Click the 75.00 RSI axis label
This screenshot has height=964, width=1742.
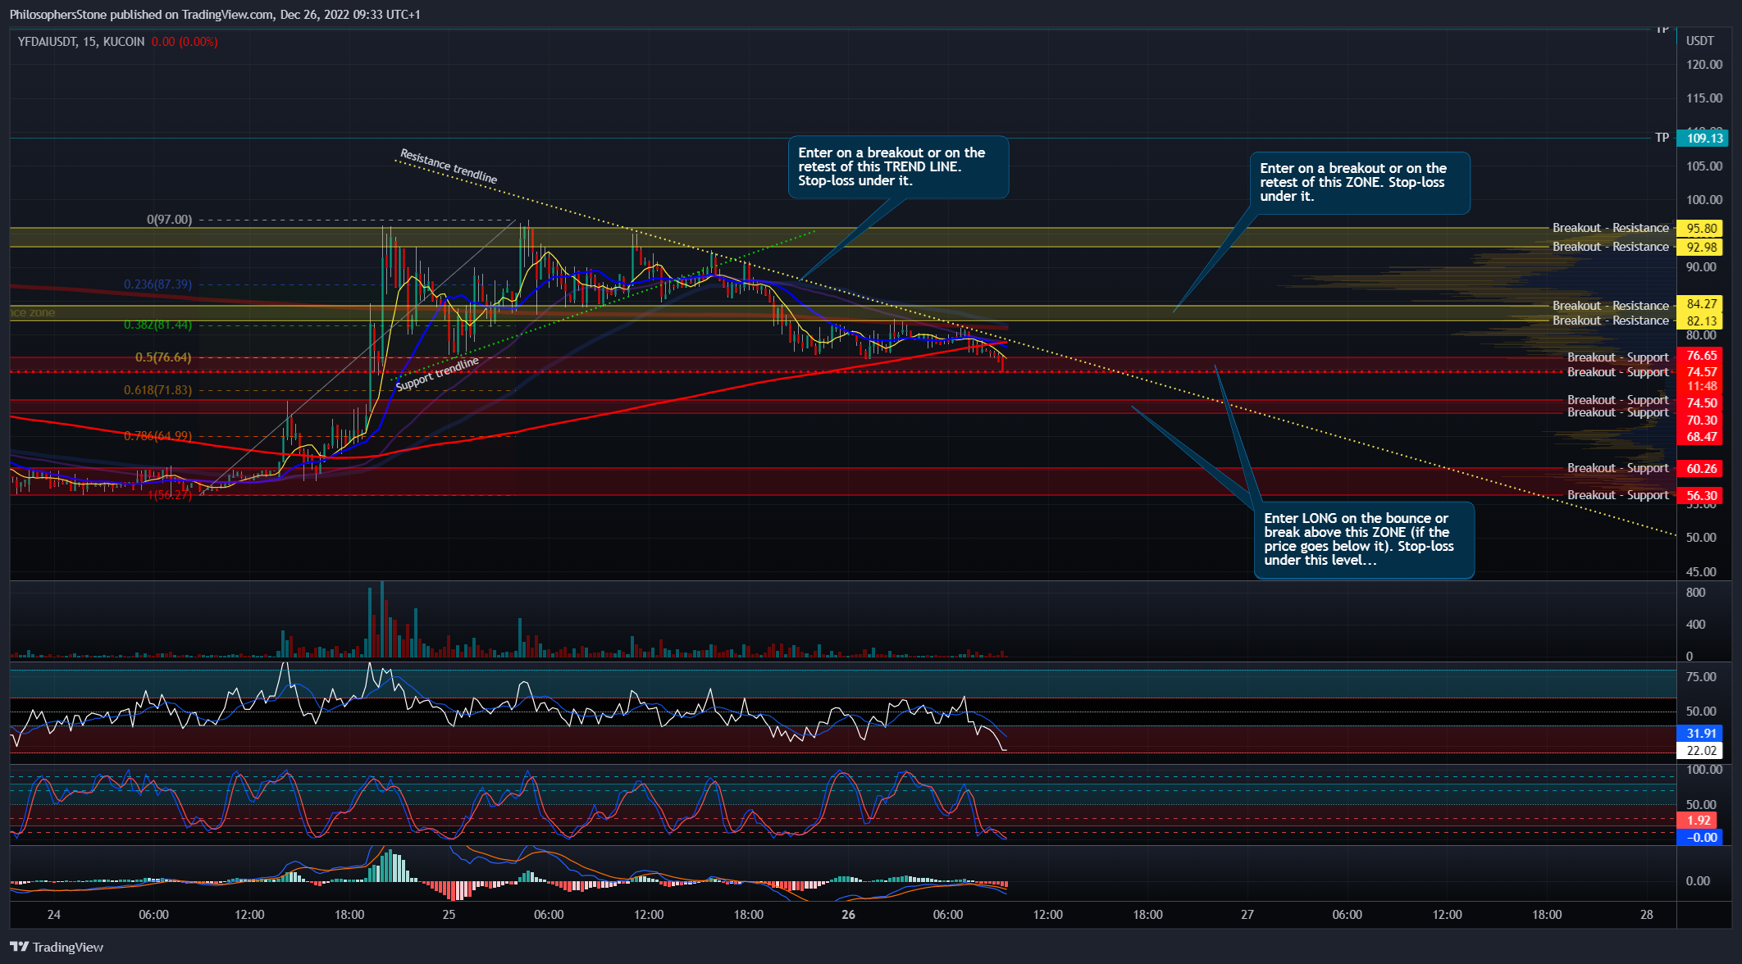click(1702, 677)
